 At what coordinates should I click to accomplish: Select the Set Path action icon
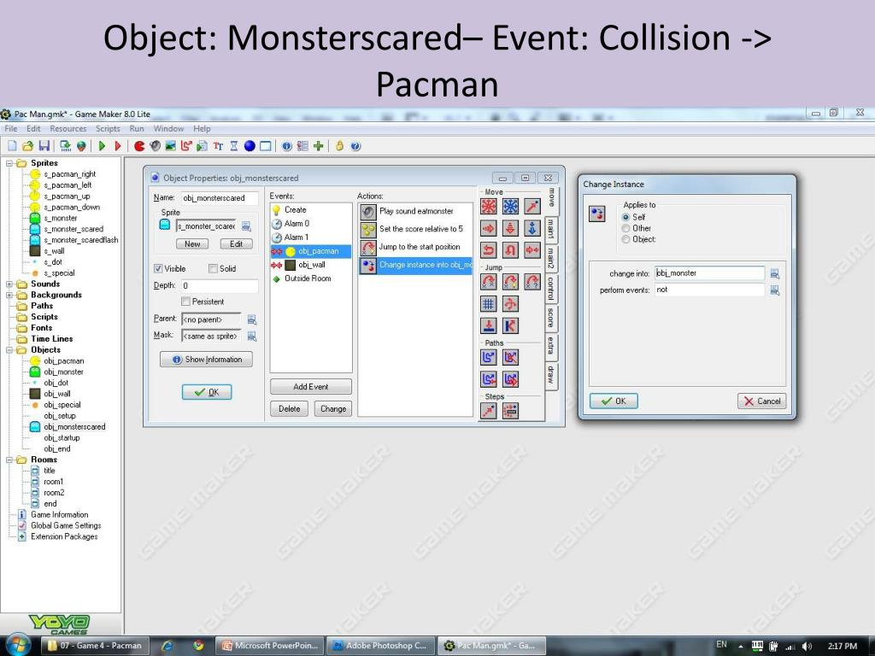tap(489, 357)
